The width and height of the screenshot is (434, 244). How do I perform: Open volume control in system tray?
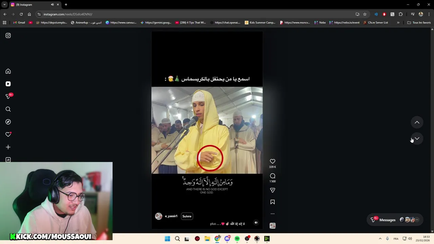coord(410,239)
